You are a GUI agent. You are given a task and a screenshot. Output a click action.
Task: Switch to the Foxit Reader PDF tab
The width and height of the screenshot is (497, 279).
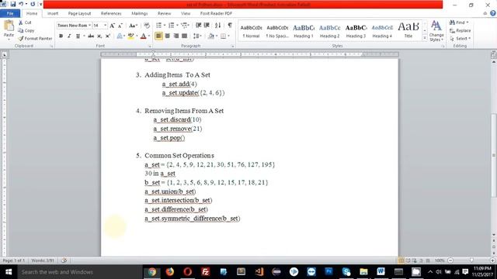216,13
